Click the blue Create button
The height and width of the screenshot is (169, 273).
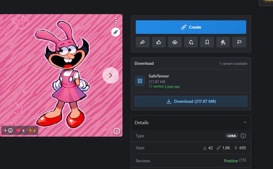click(191, 27)
